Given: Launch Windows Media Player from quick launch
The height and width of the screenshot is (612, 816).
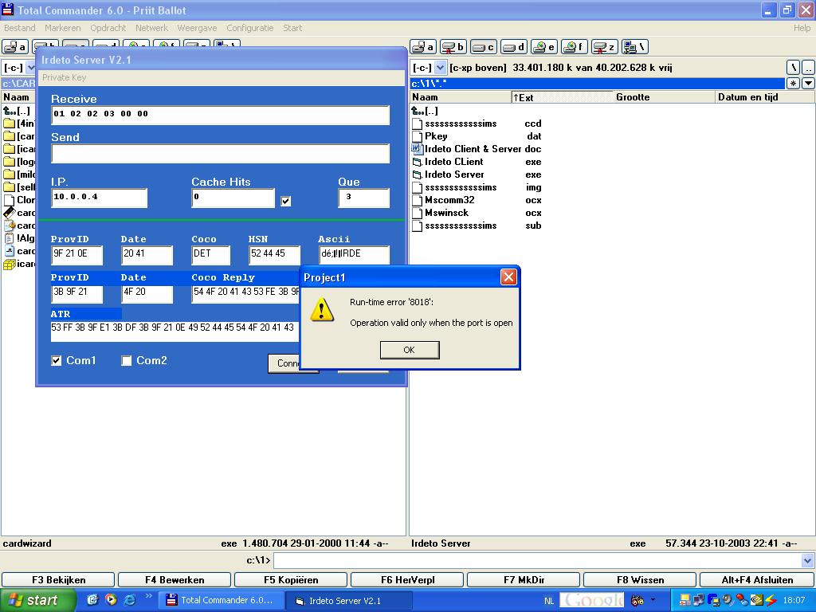Looking at the screenshot, I should click(111, 599).
